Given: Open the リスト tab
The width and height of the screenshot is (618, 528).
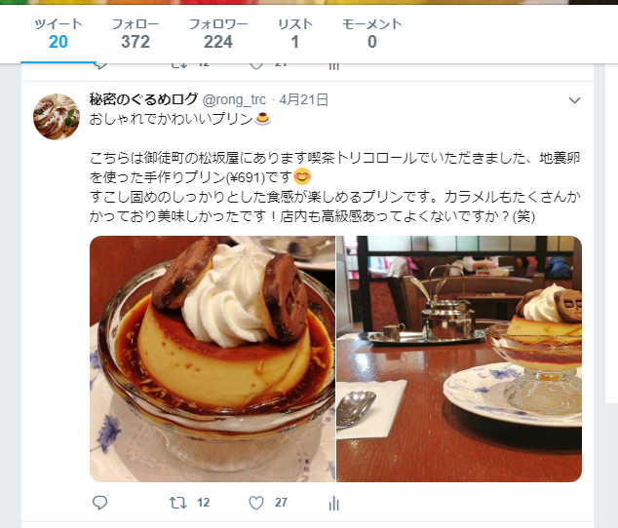Looking at the screenshot, I should pos(294,34).
